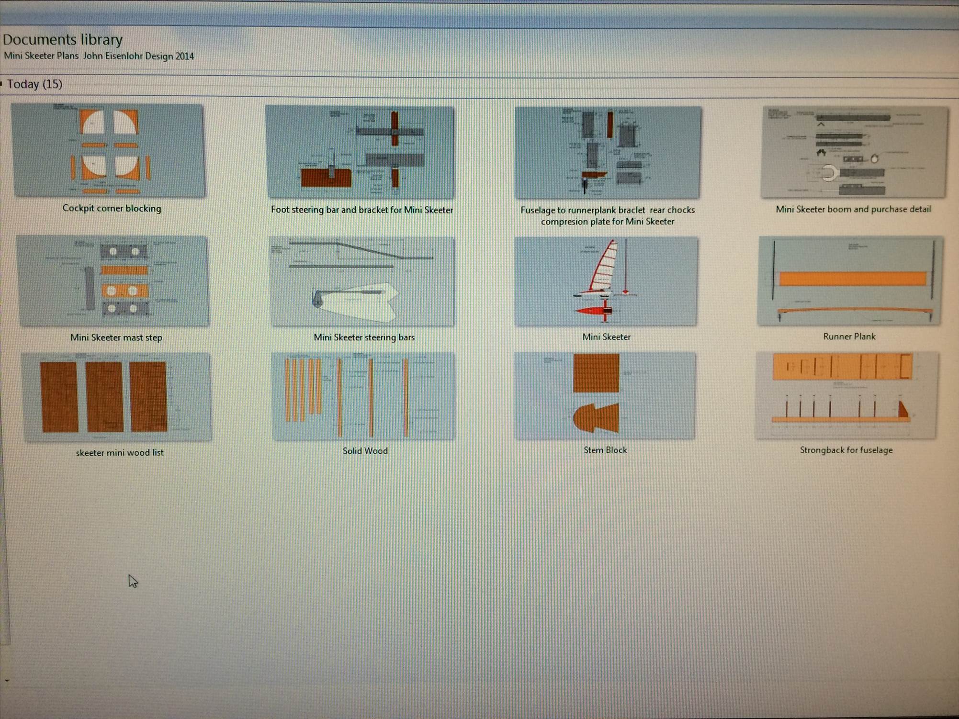
Task: Select the Runner Plank thumbnail
Action: 850,281
